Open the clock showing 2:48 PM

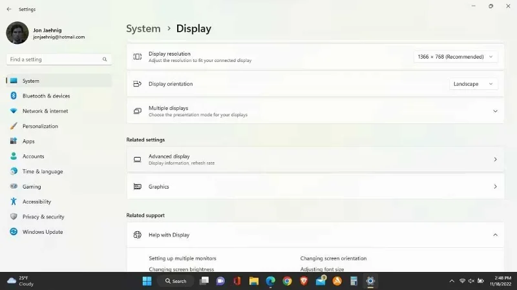point(500,281)
